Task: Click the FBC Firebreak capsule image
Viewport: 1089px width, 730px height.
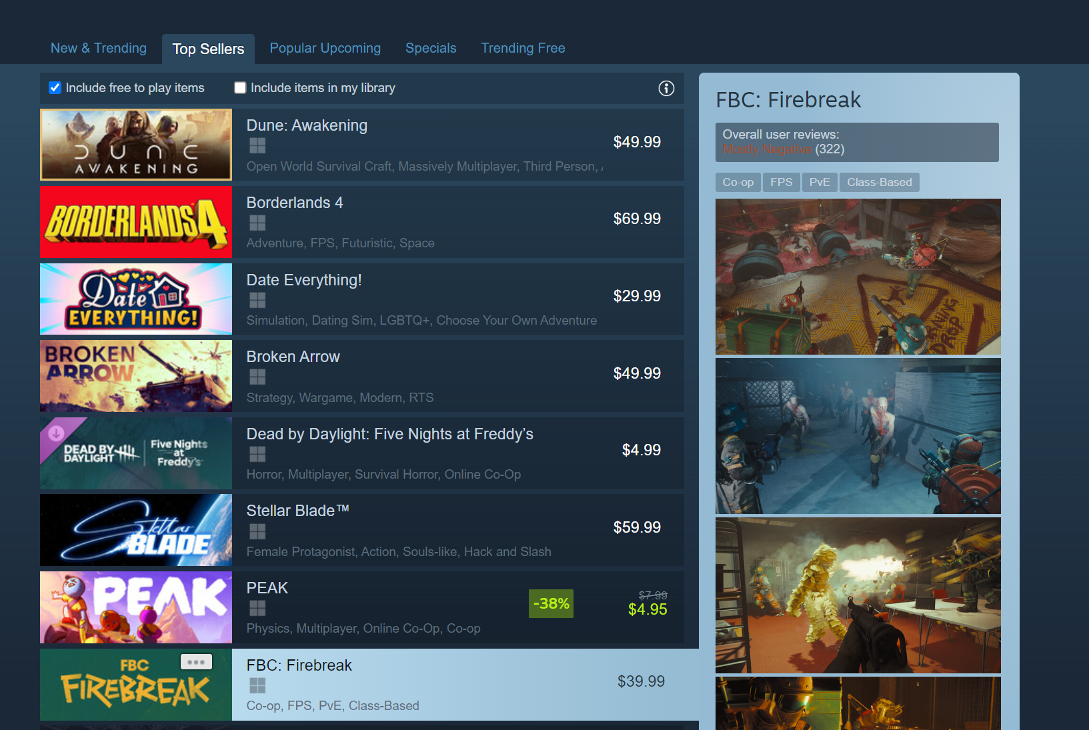Action: (x=136, y=685)
